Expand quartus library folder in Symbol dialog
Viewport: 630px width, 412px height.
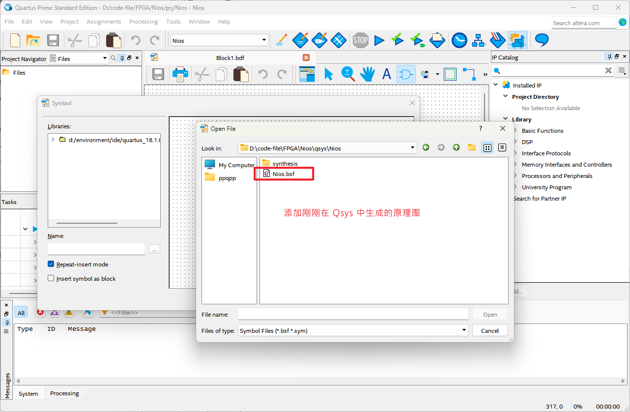point(53,140)
